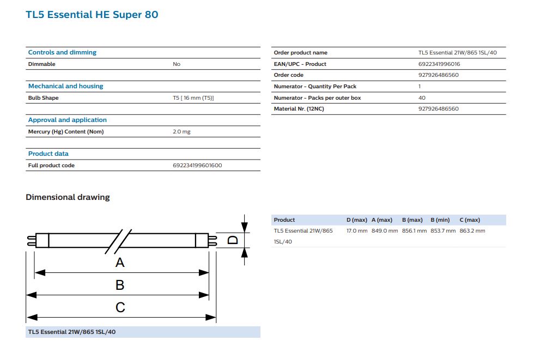Click the EAN number "6922341996016"
This screenshot has width=534, height=353.
pyautogui.click(x=439, y=64)
